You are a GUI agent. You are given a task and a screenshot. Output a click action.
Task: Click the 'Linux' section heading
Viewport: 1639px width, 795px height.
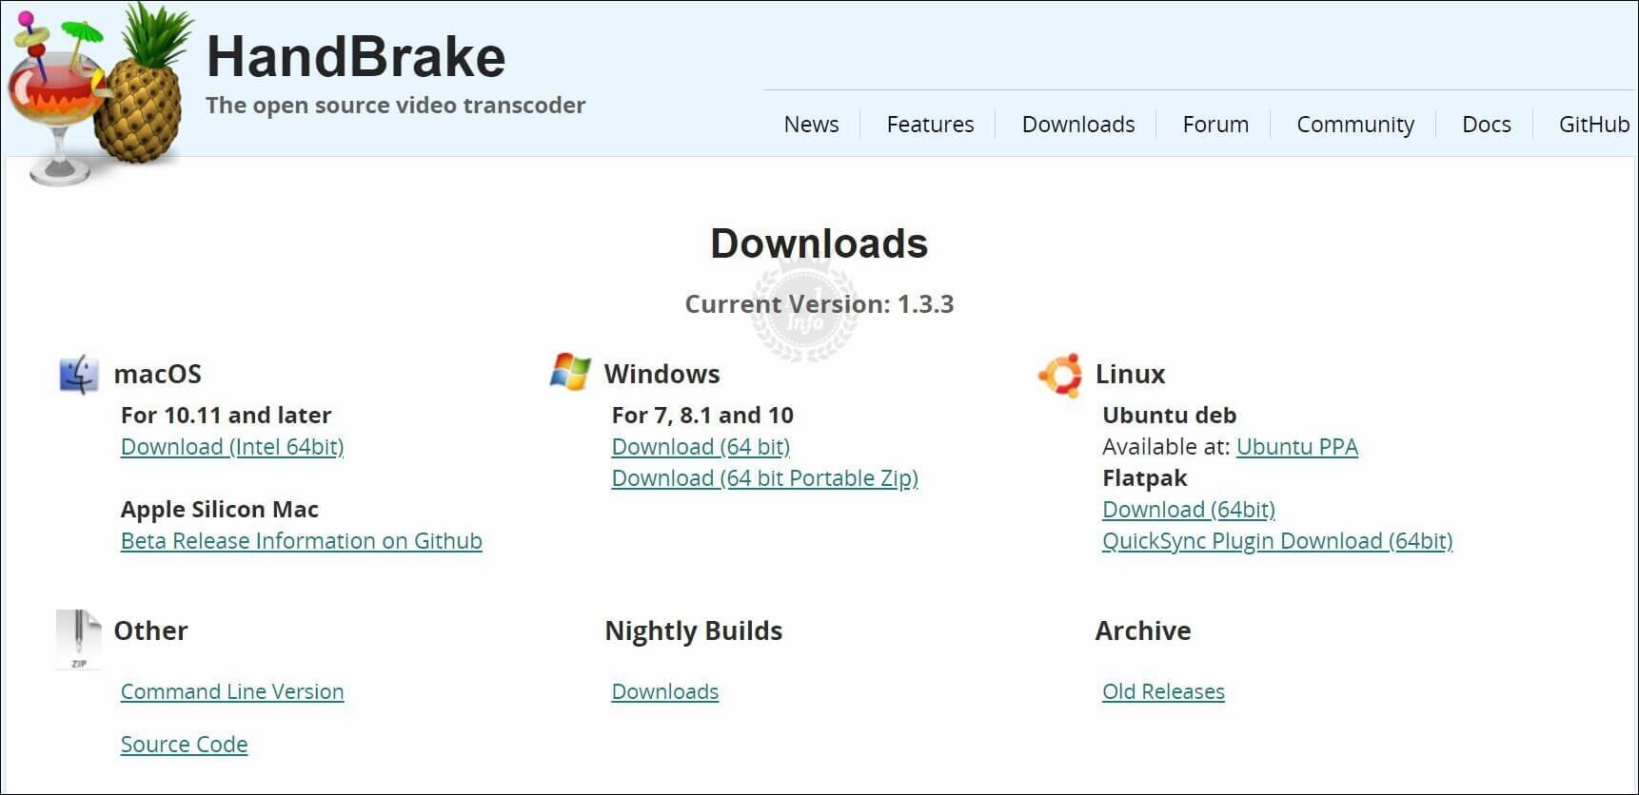[x=1131, y=374]
